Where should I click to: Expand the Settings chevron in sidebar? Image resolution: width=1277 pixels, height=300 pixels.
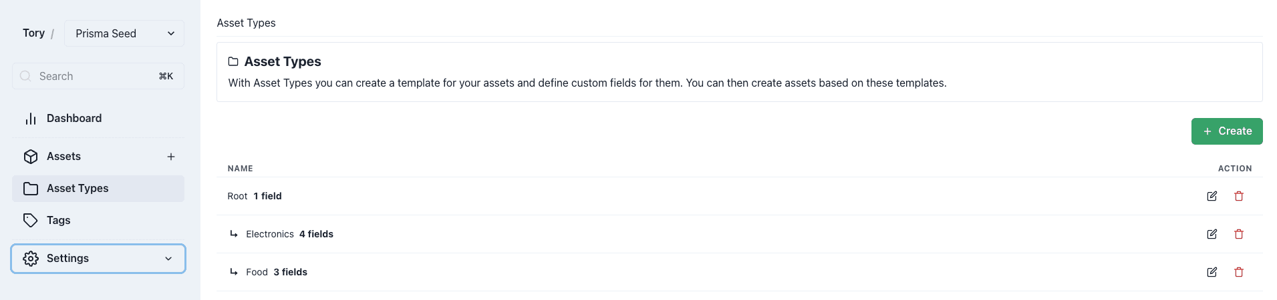point(168,259)
